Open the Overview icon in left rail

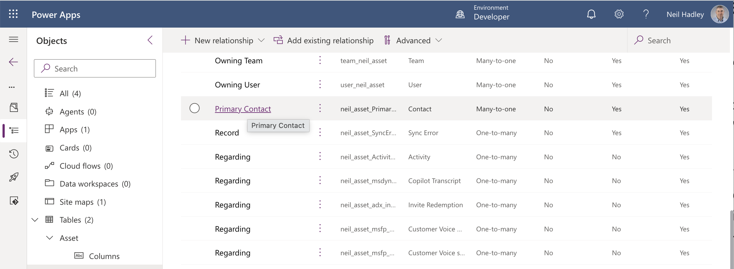(x=14, y=108)
